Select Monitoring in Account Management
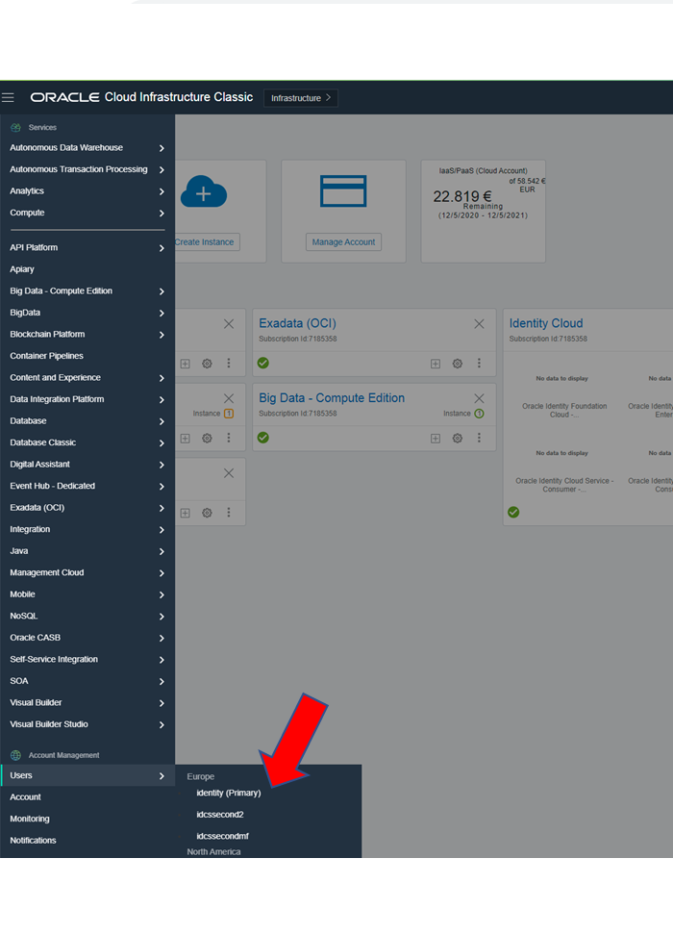Screen dimensions: 673x934 [30, 819]
